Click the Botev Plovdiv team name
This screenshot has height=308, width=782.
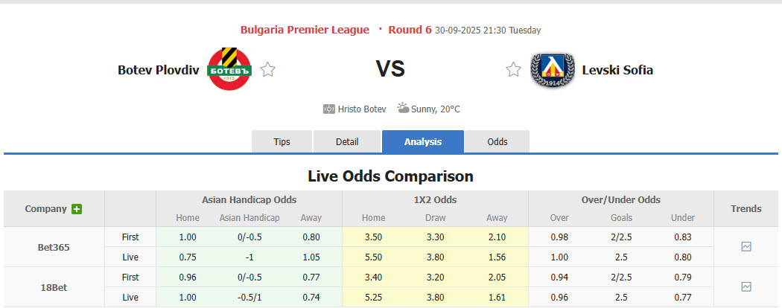tap(157, 70)
